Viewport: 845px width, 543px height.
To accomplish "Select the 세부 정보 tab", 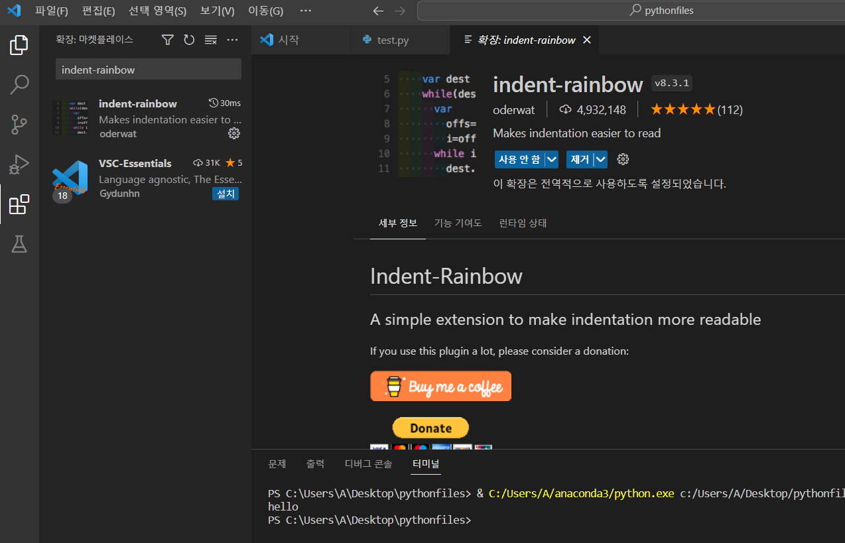I will (398, 223).
